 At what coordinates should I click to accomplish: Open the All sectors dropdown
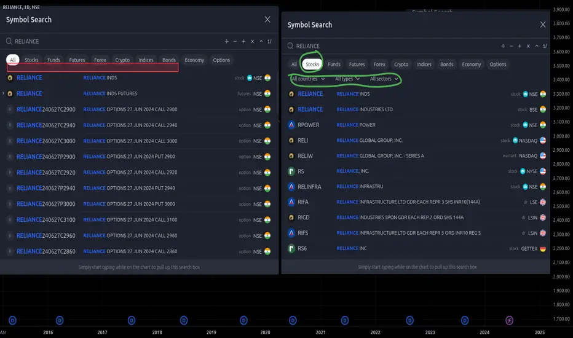pyautogui.click(x=384, y=79)
